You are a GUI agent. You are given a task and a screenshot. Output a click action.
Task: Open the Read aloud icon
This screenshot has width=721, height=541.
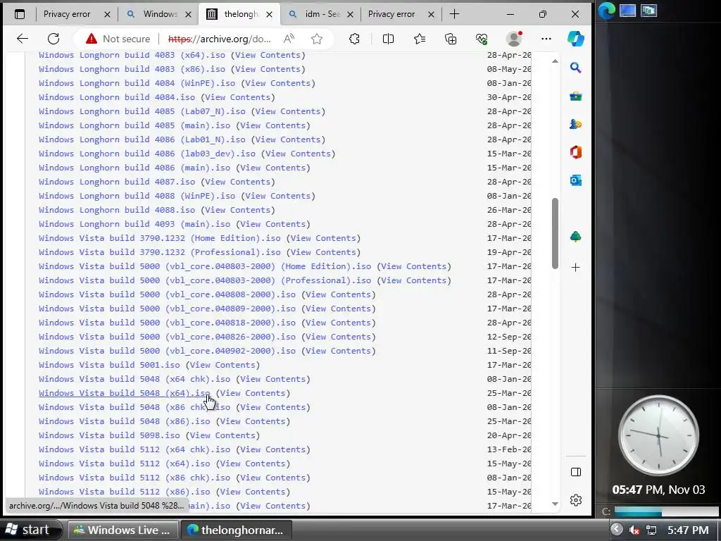pos(289,39)
